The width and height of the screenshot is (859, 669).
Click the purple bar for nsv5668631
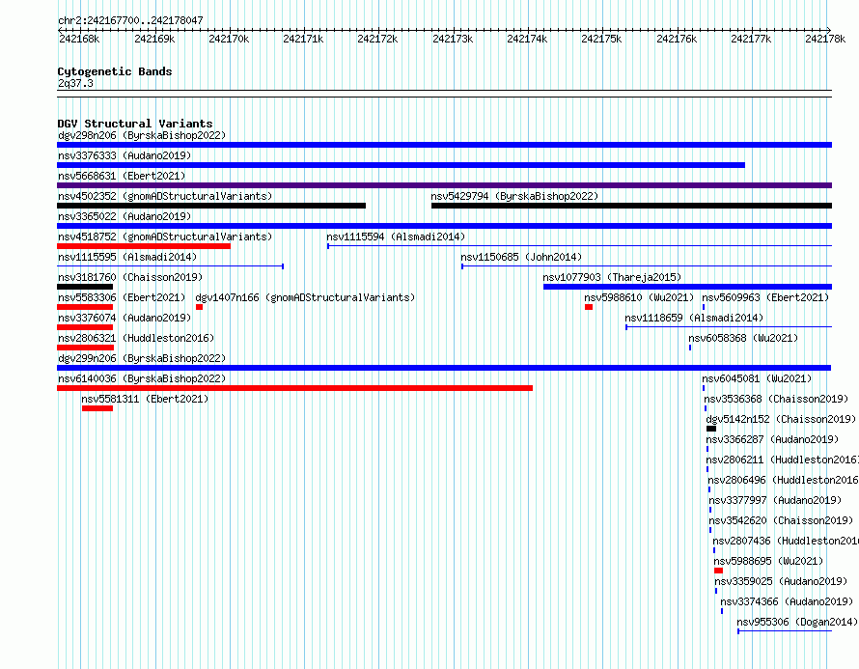(444, 185)
